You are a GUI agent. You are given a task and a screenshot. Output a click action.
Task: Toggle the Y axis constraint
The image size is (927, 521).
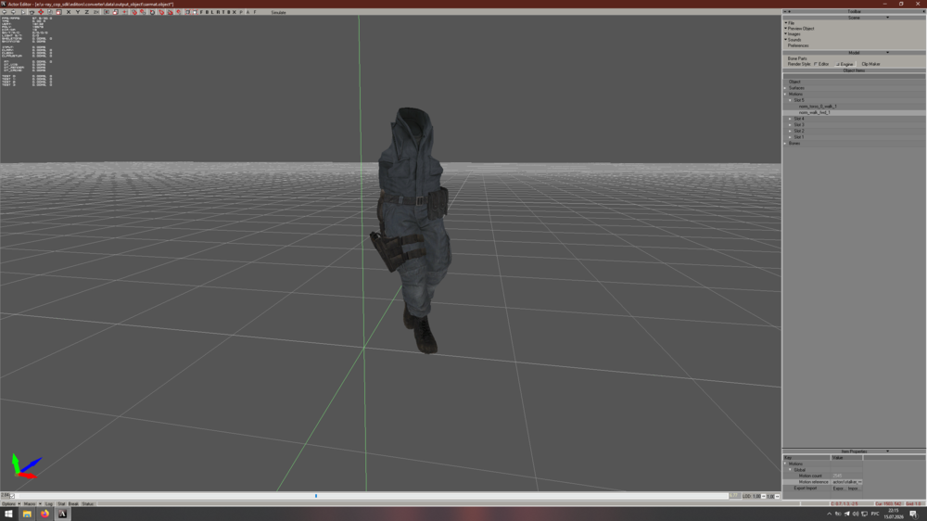78,12
